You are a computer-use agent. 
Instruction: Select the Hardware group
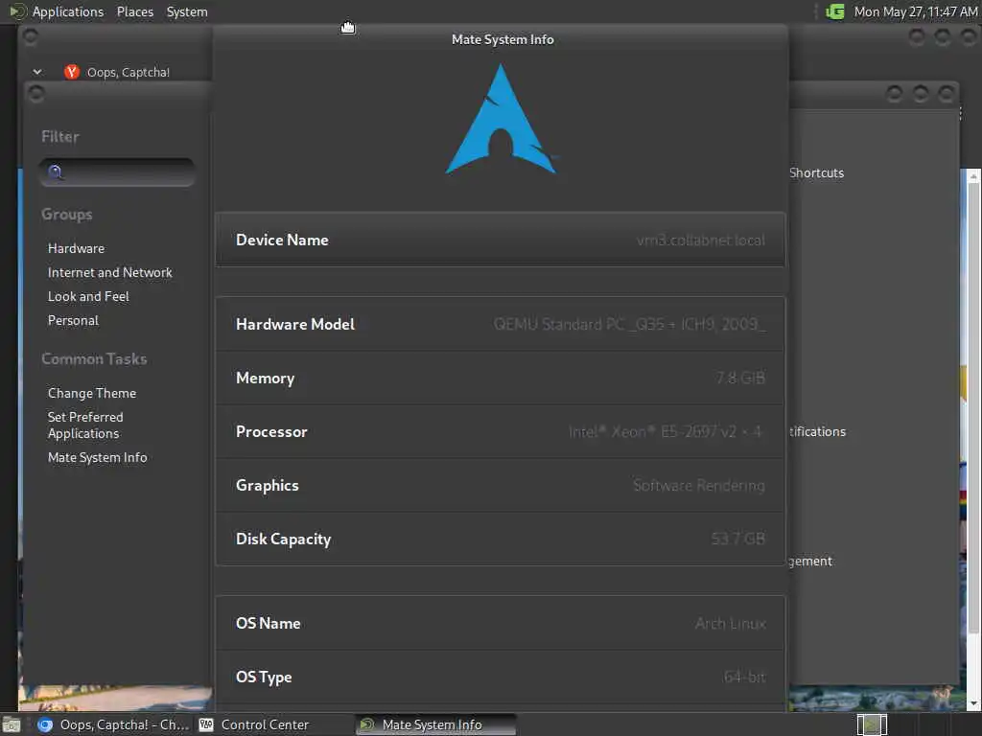[76, 248]
